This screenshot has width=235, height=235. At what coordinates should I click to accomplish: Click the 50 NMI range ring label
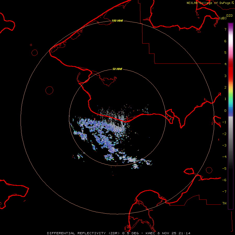point(117,69)
